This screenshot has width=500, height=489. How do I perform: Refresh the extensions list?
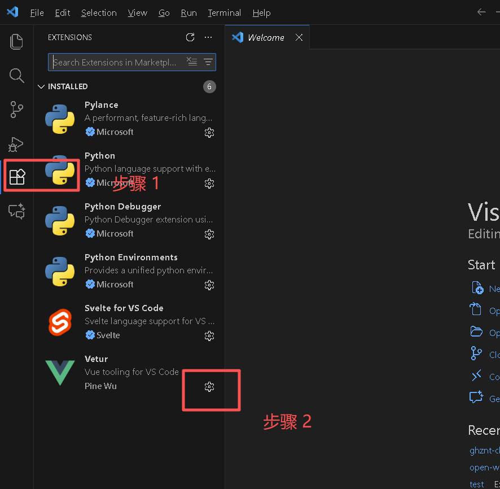coord(190,37)
